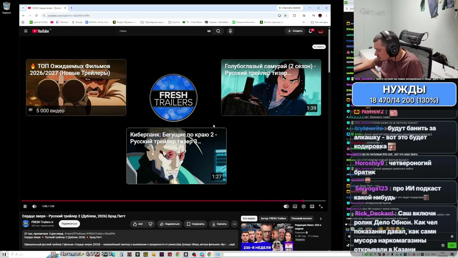
Task: Open a new browser tab
Action: click(x=72, y=8)
